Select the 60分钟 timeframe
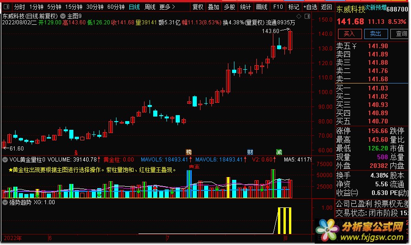411x245 pixels. coord(116,7)
